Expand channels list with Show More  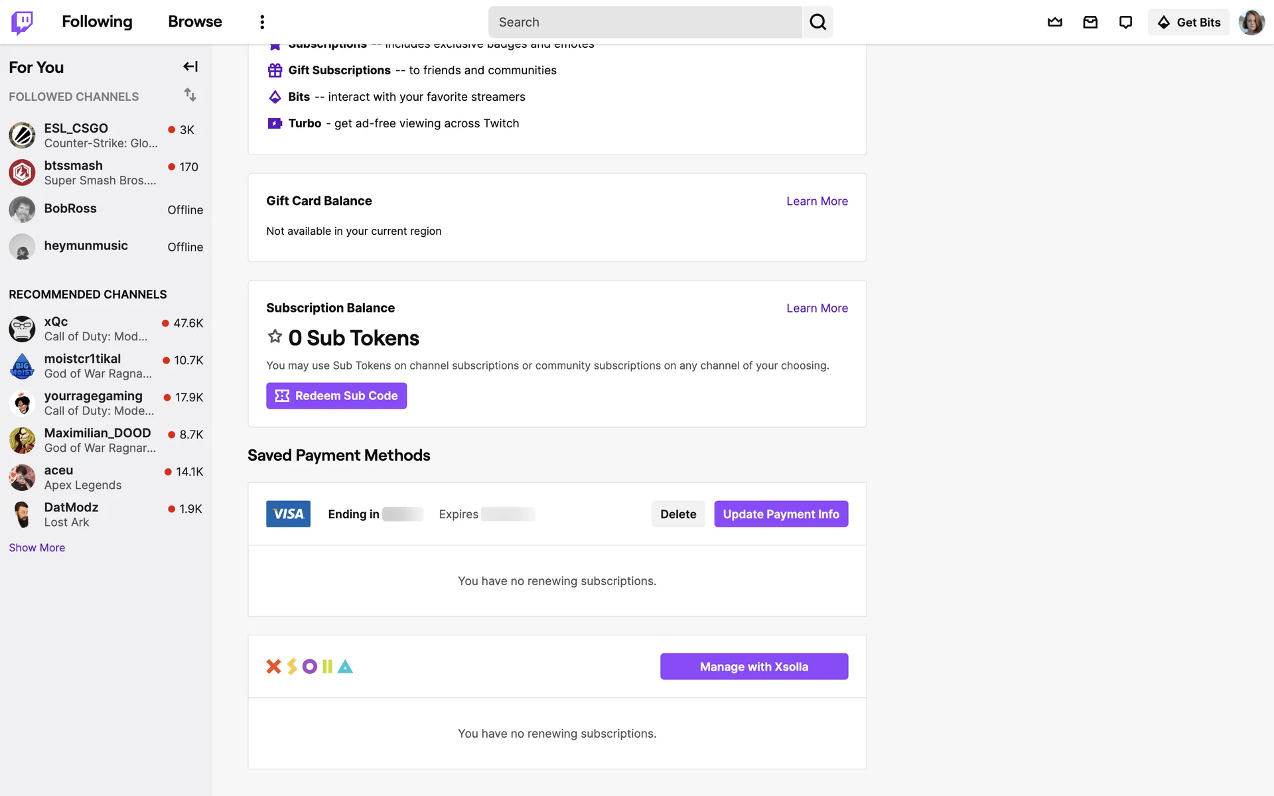[x=37, y=547]
